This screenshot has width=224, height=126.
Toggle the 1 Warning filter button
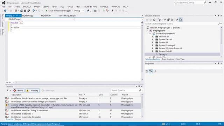coord(33,91)
